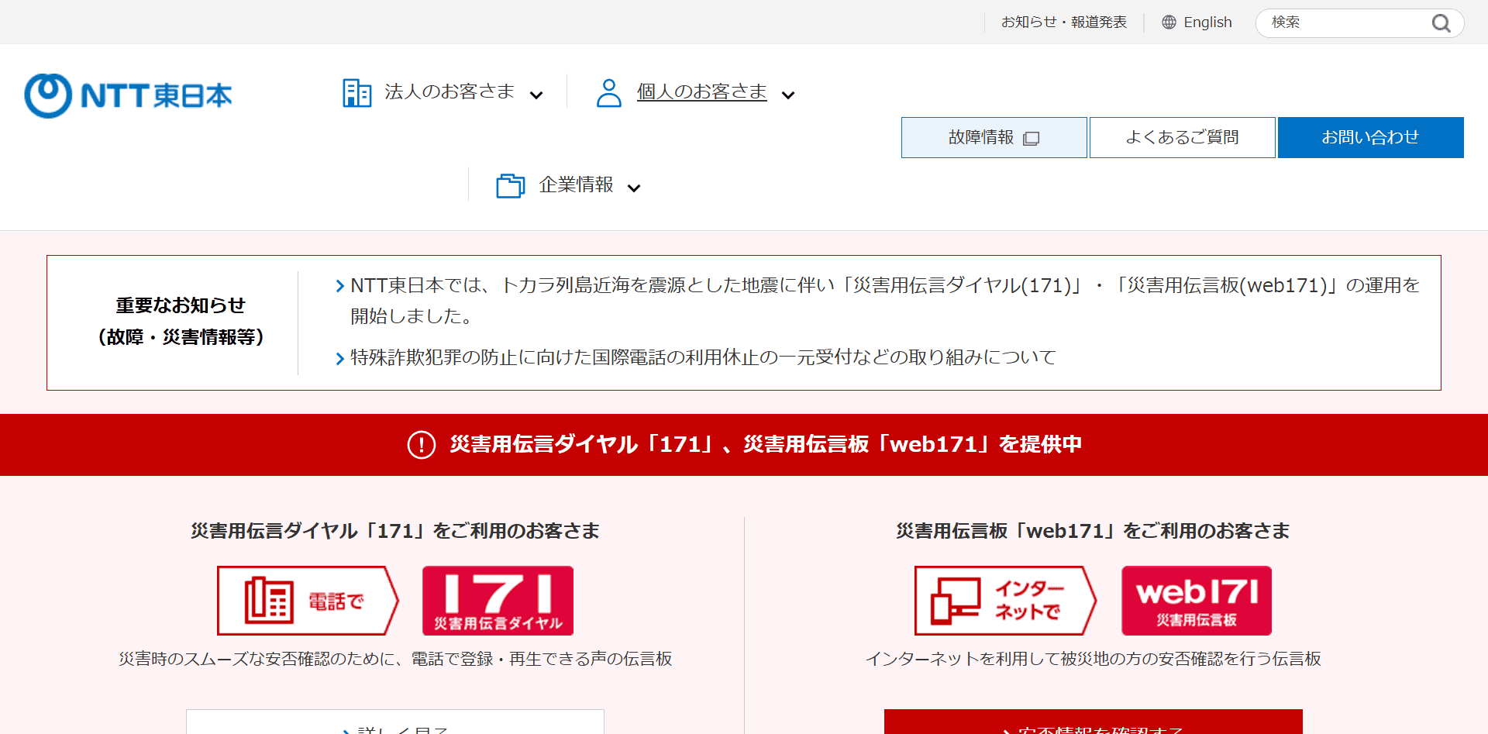The height and width of the screenshot is (734, 1488).
Task: Click the external window icon on 故障情報
Action: pos(1031,139)
